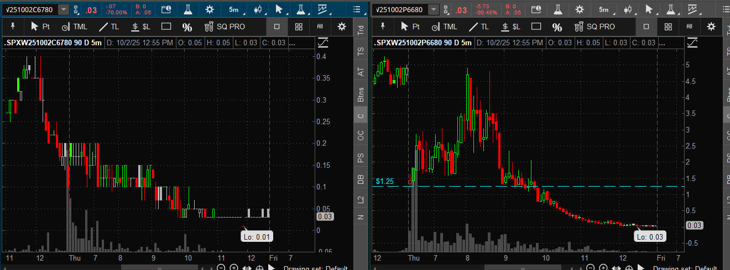730x270 pixels.
Task: Open 5m timeframe dropdown on P6680 chart
Action: tap(603, 9)
